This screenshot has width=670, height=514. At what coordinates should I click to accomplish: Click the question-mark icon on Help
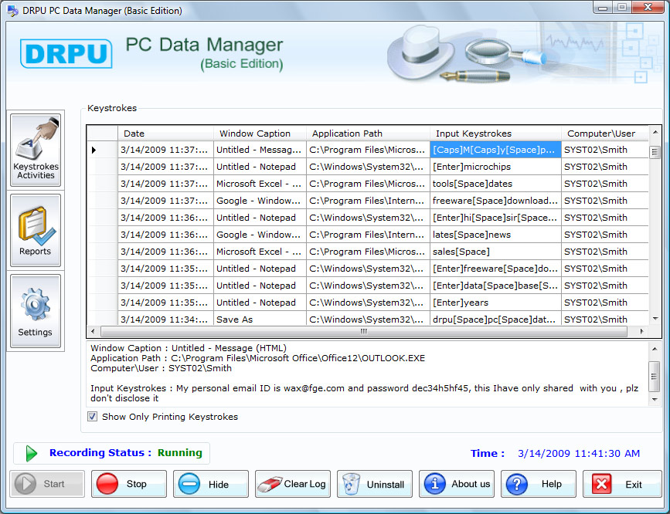pyautogui.click(x=516, y=484)
